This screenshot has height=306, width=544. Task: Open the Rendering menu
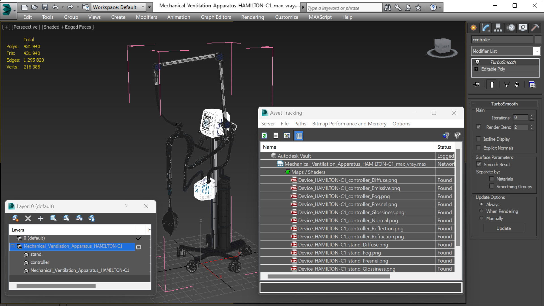click(253, 17)
